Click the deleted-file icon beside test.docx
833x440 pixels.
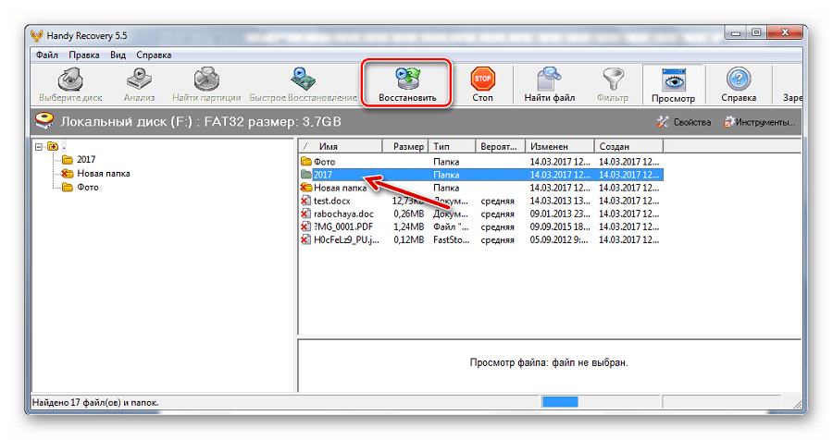pyautogui.click(x=305, y=201)
